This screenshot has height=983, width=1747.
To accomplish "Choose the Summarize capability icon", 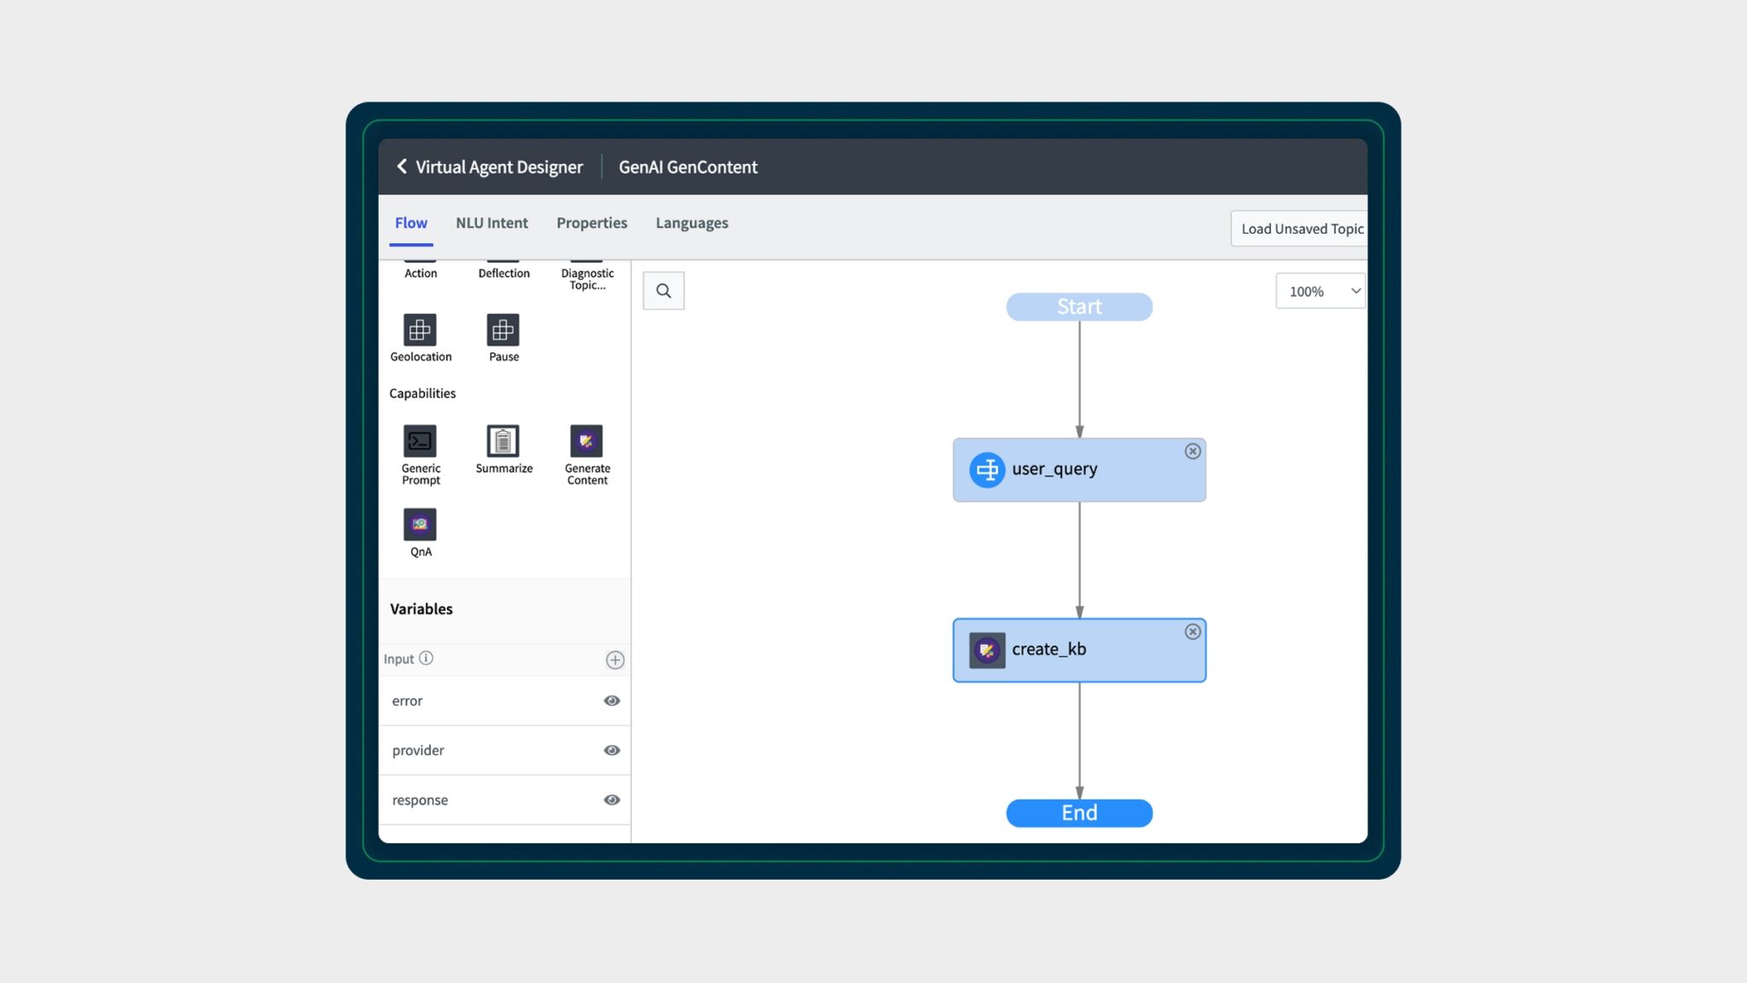I will point(503,442).
